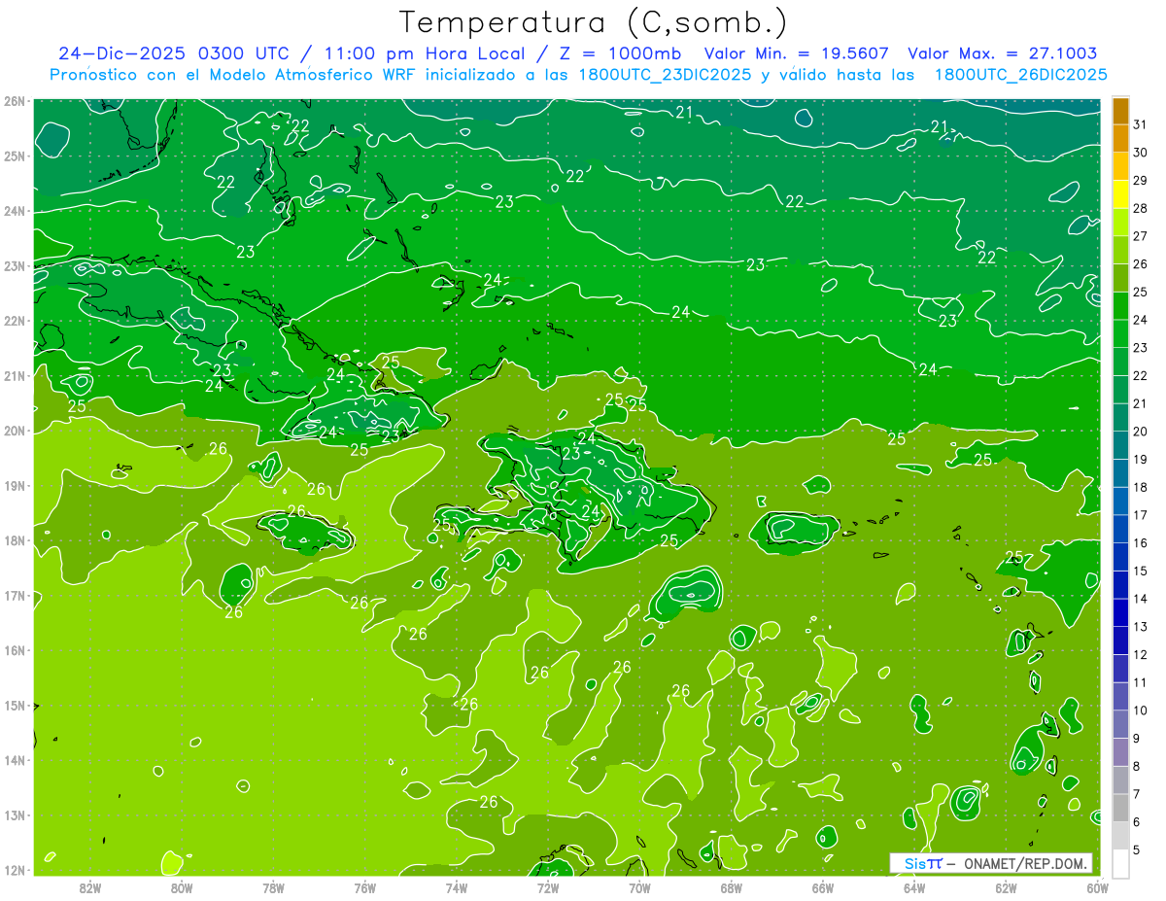The image size is (1166, 901).
Task: Click latitude axis label "16N"
Action: pos(15,650)
